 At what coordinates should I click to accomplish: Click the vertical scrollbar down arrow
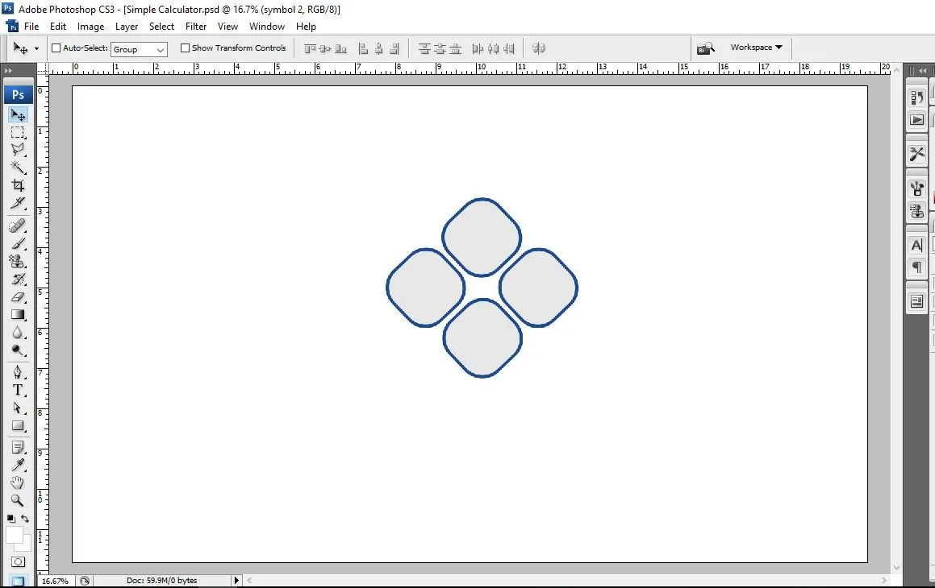(x=896, y=568)
